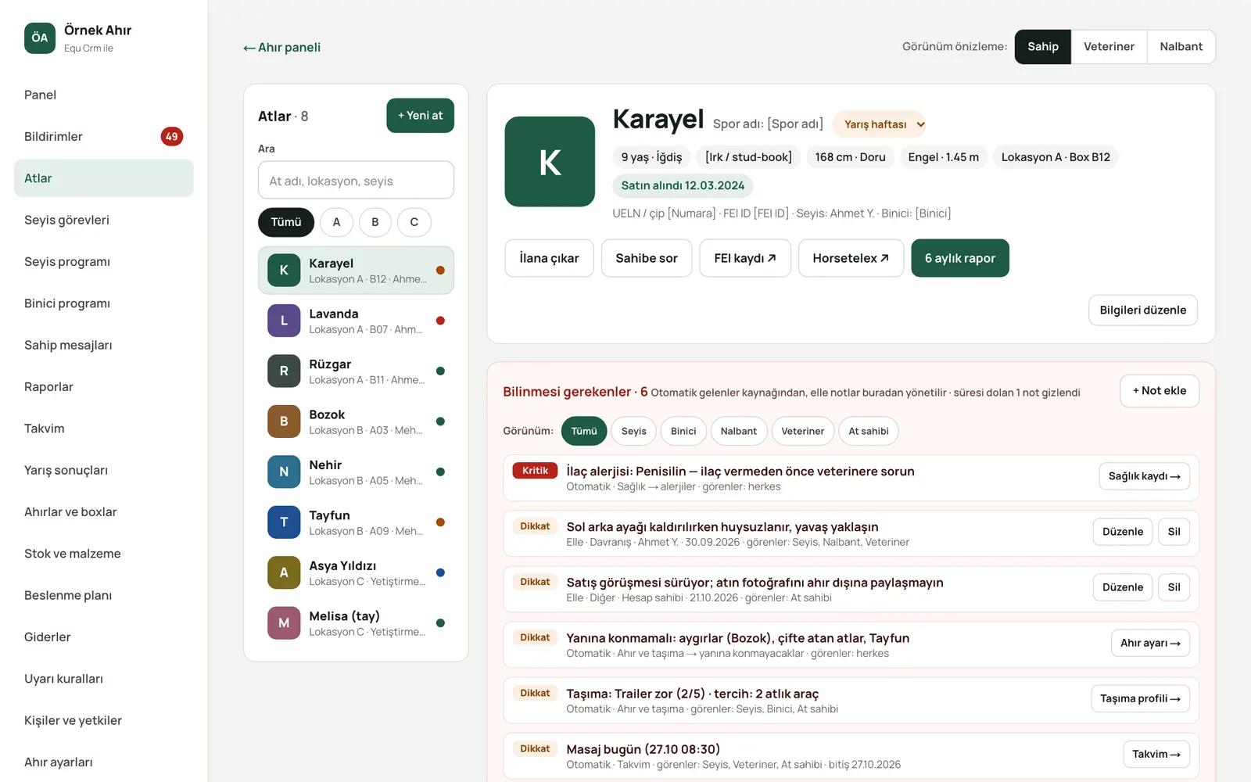
Task: Click the ÖA stable logo icon
Action: coord(40,38)
